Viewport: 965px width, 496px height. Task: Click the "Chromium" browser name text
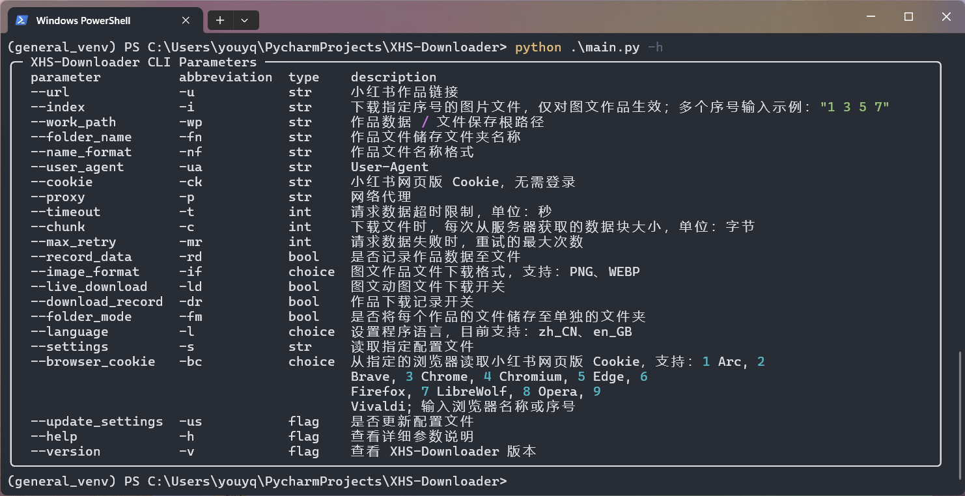(x=531, y=376)
